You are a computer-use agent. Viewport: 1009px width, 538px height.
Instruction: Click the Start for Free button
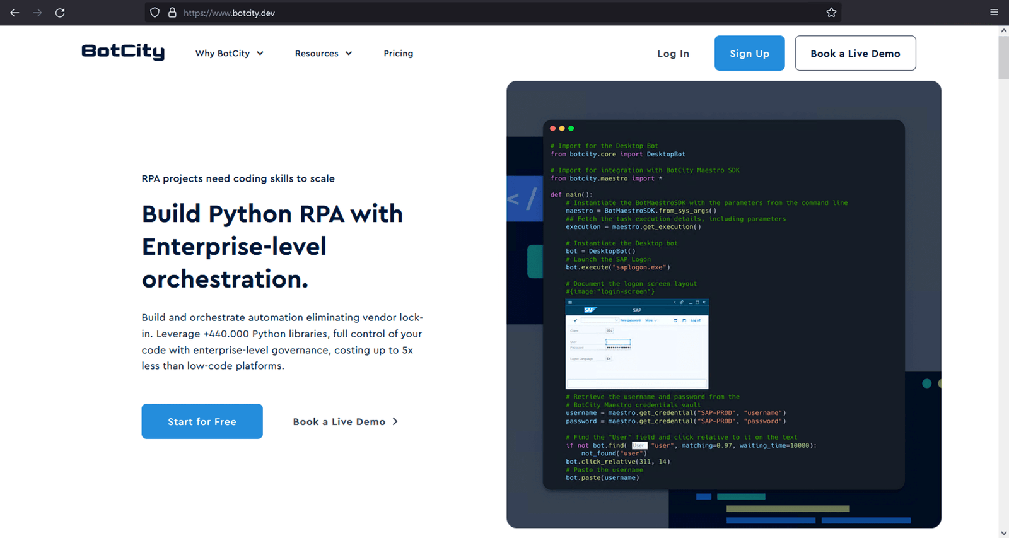pyautogui.click(x=202, y=421)
